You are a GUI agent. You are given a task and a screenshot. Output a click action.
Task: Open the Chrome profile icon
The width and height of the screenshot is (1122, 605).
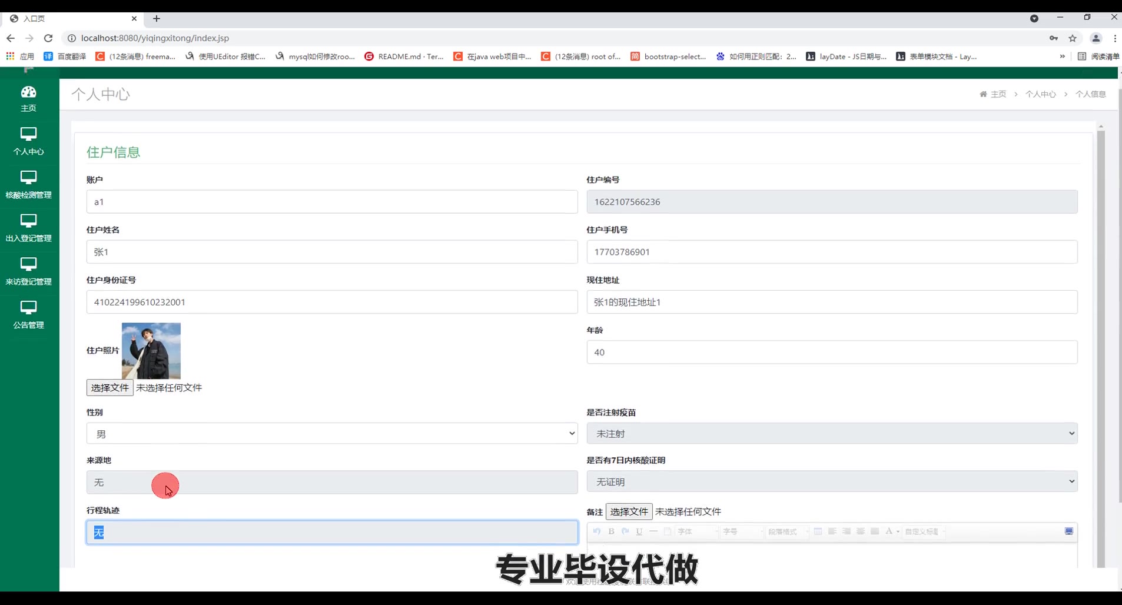1096,38
